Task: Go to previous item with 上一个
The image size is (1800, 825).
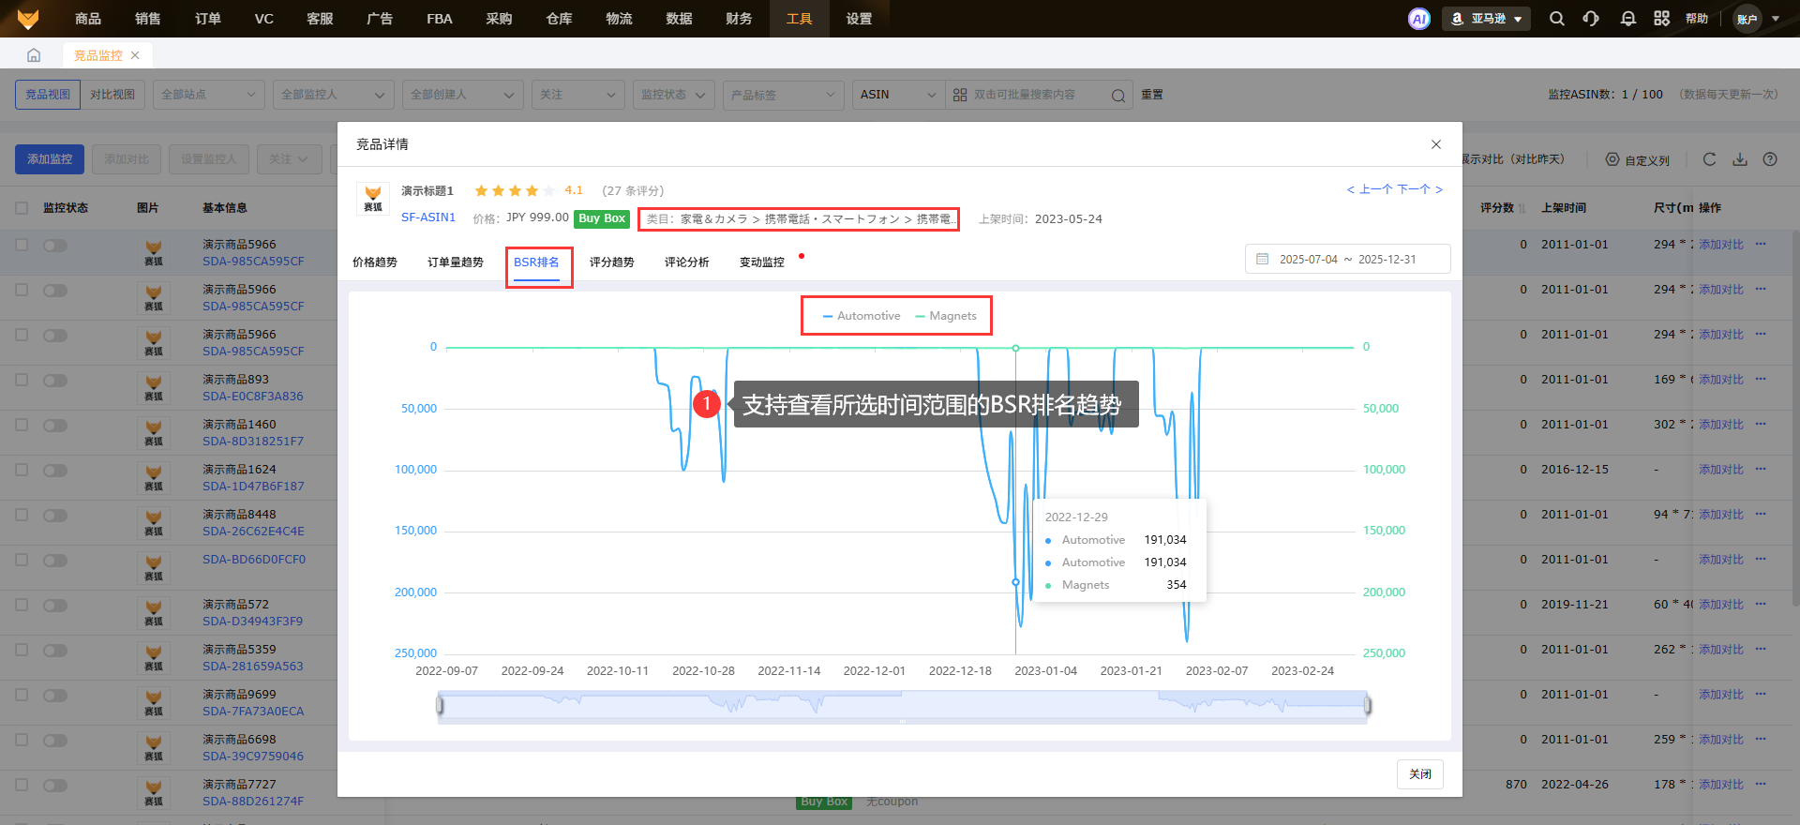Action: (1371, 189)
